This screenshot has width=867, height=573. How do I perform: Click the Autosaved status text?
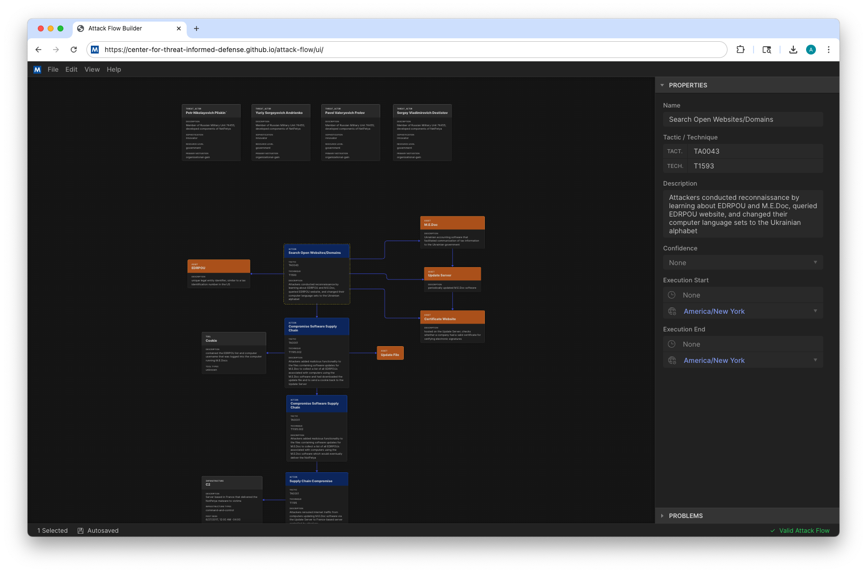(103, 531)
